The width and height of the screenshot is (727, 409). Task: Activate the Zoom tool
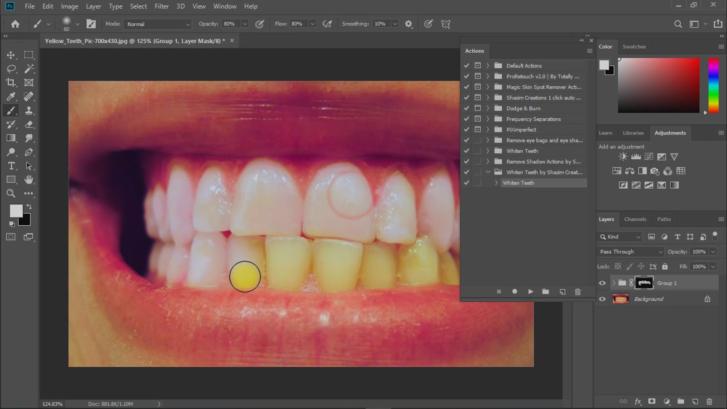pos(11,194)
